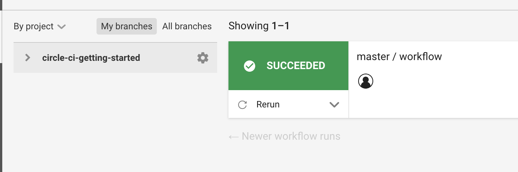Click the SUCCEEDED text label
518x172 pixels.
tap(296, 66)
